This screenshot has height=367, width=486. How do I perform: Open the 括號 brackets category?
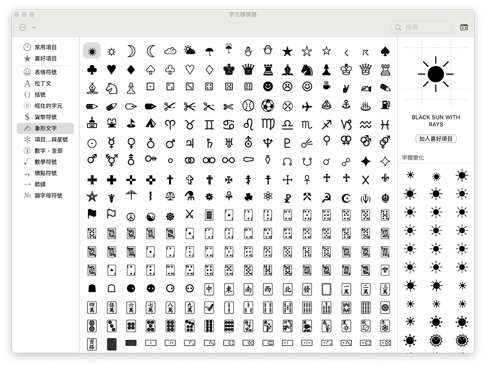(46, 95)
